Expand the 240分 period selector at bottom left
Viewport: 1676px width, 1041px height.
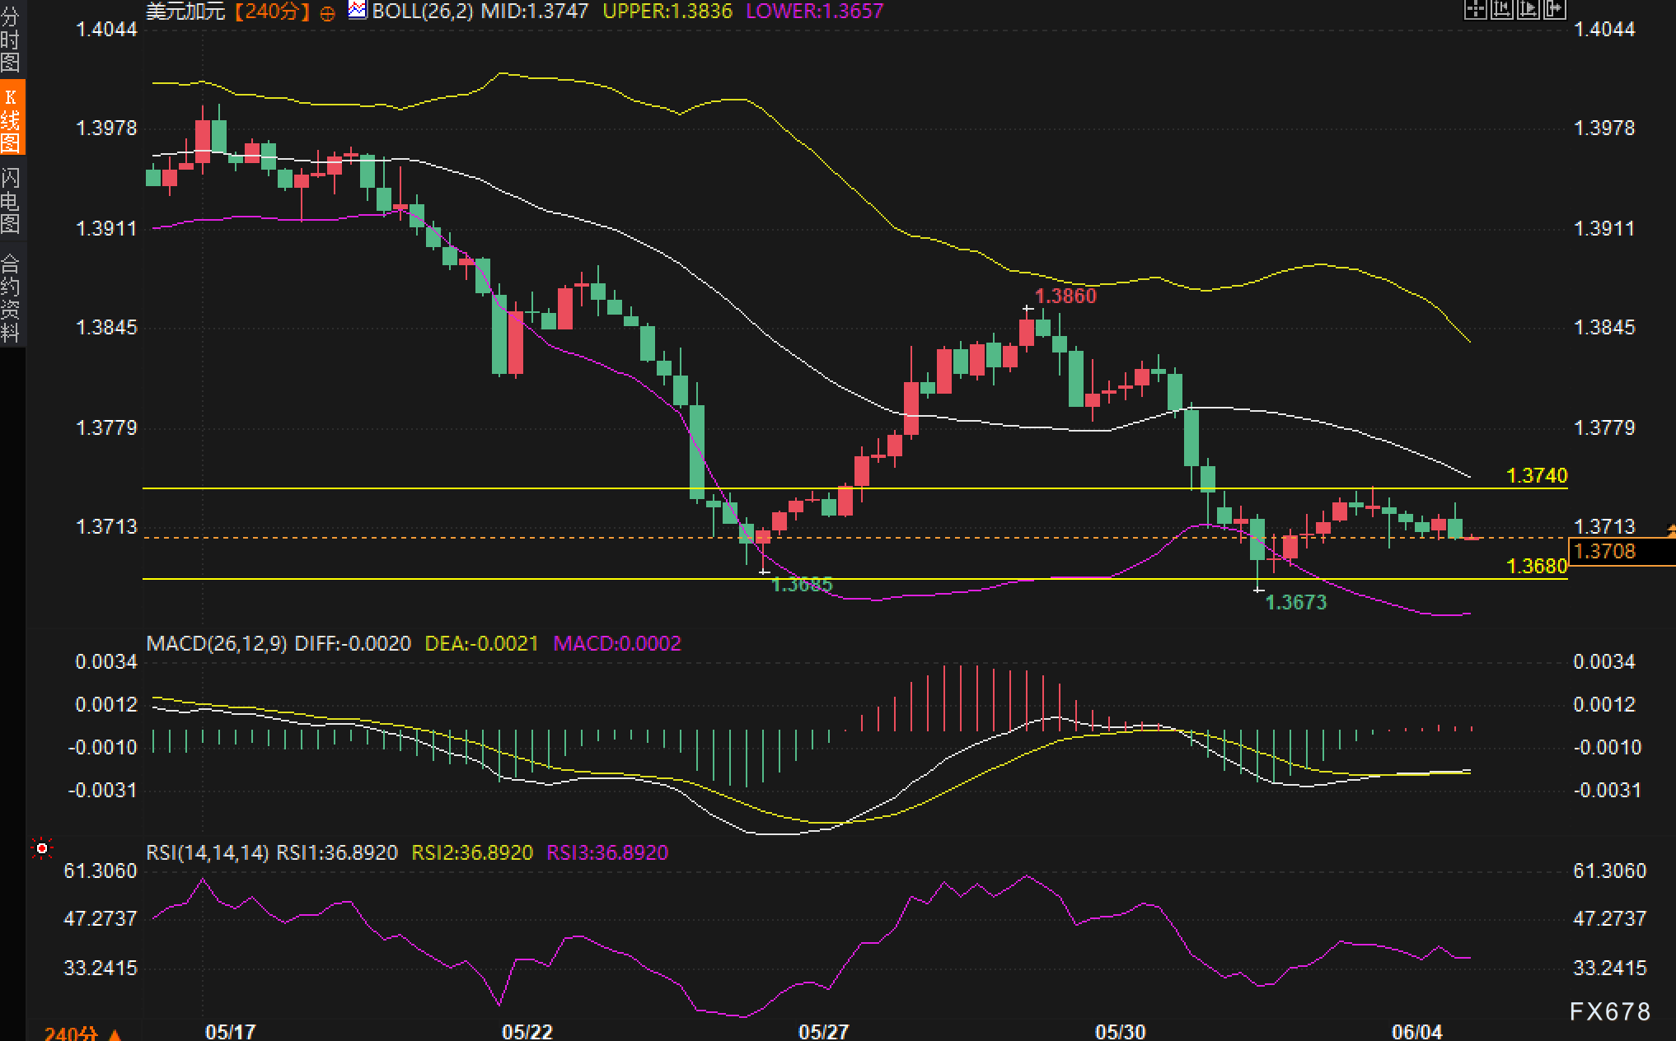coord(82,1033)
